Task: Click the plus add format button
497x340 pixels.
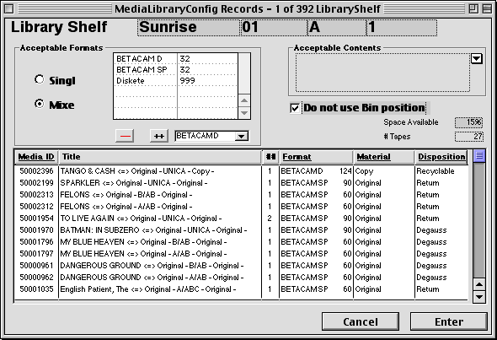Action: pyautogui.click(x=159, y=136)
